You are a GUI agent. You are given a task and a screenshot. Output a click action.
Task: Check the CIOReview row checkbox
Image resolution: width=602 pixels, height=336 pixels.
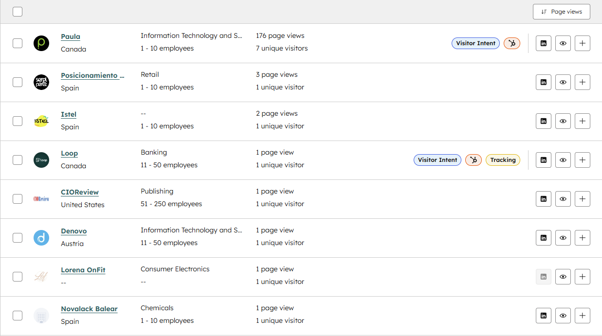click(18, 199)
